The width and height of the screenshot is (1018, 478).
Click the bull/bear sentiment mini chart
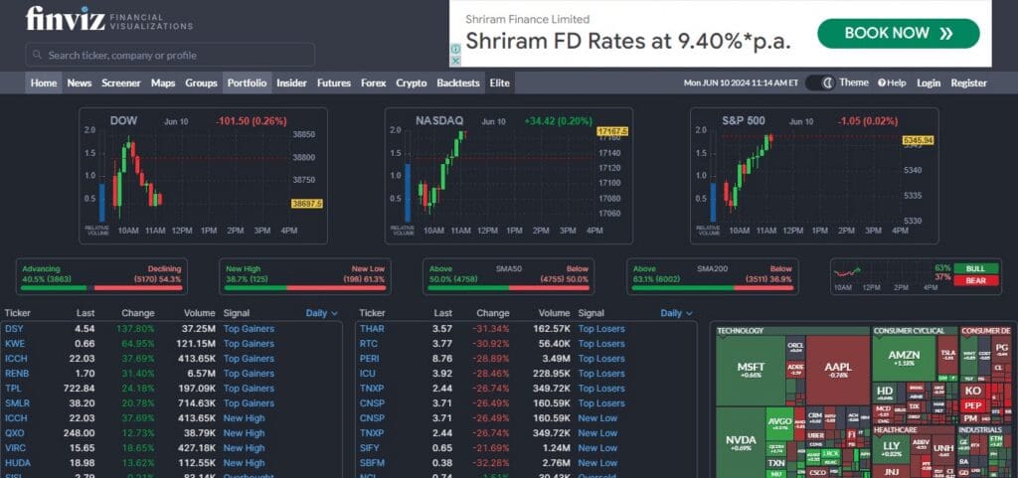[883, 275]
